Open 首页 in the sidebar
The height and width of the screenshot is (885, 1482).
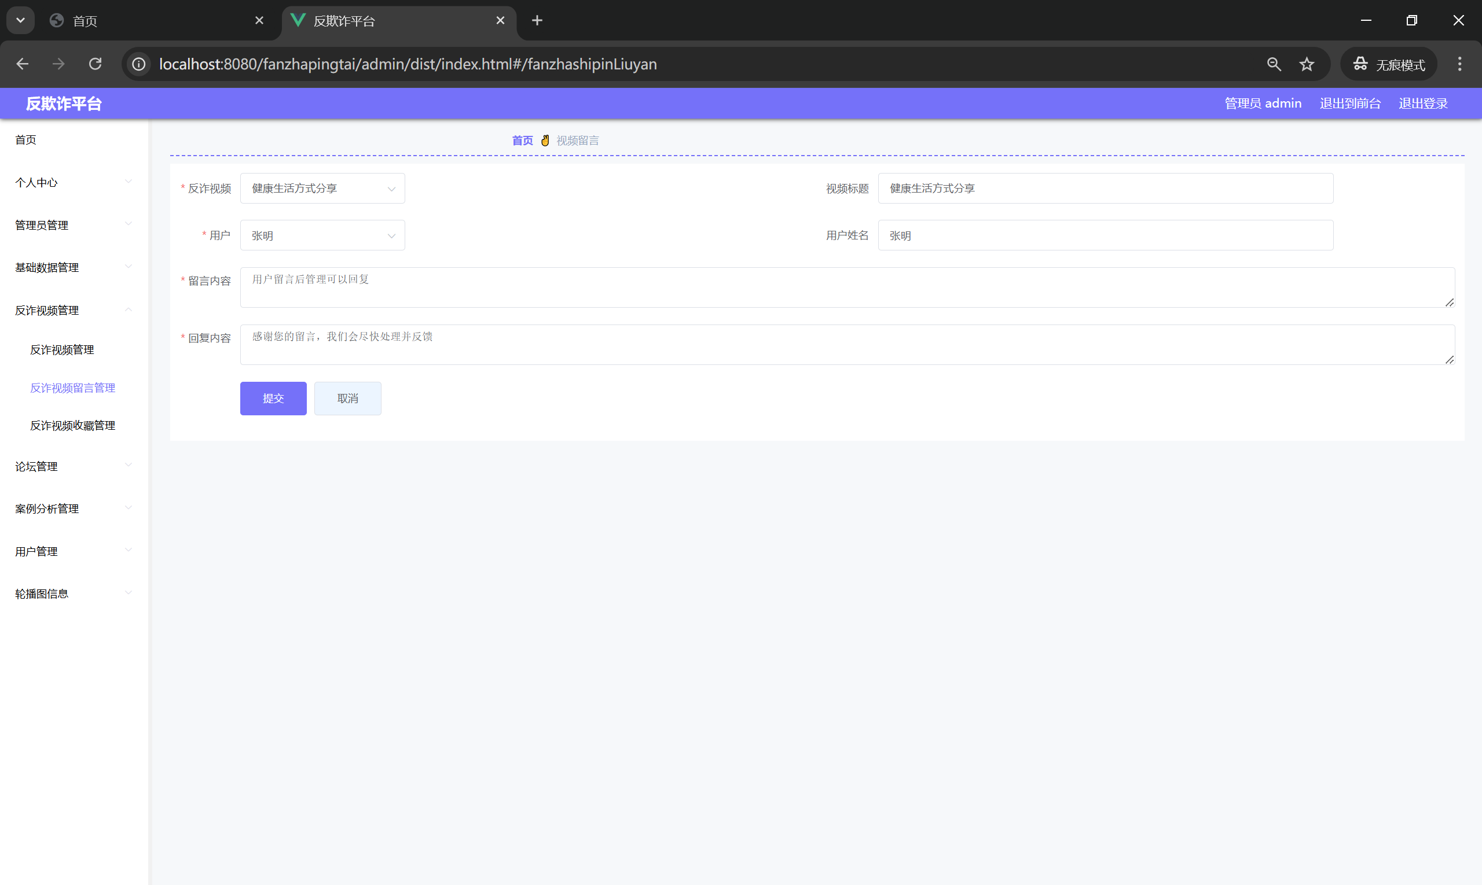(74, 139)
